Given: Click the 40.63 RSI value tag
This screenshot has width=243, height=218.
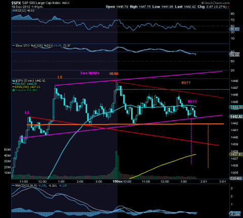Looking at the screenshot, I should tap(234, 29).
